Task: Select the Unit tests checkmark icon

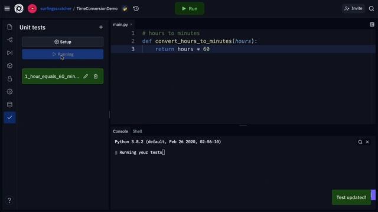Action: (x=9, y=118)
